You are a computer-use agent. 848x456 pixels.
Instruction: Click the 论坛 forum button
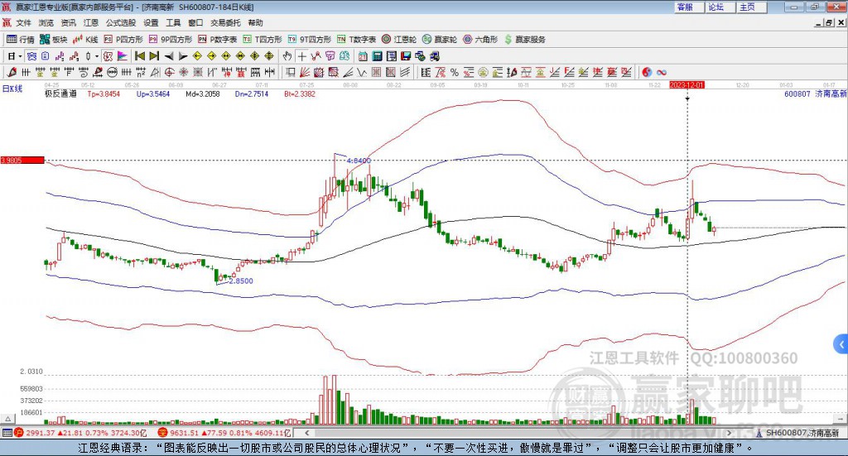(720, 7)
